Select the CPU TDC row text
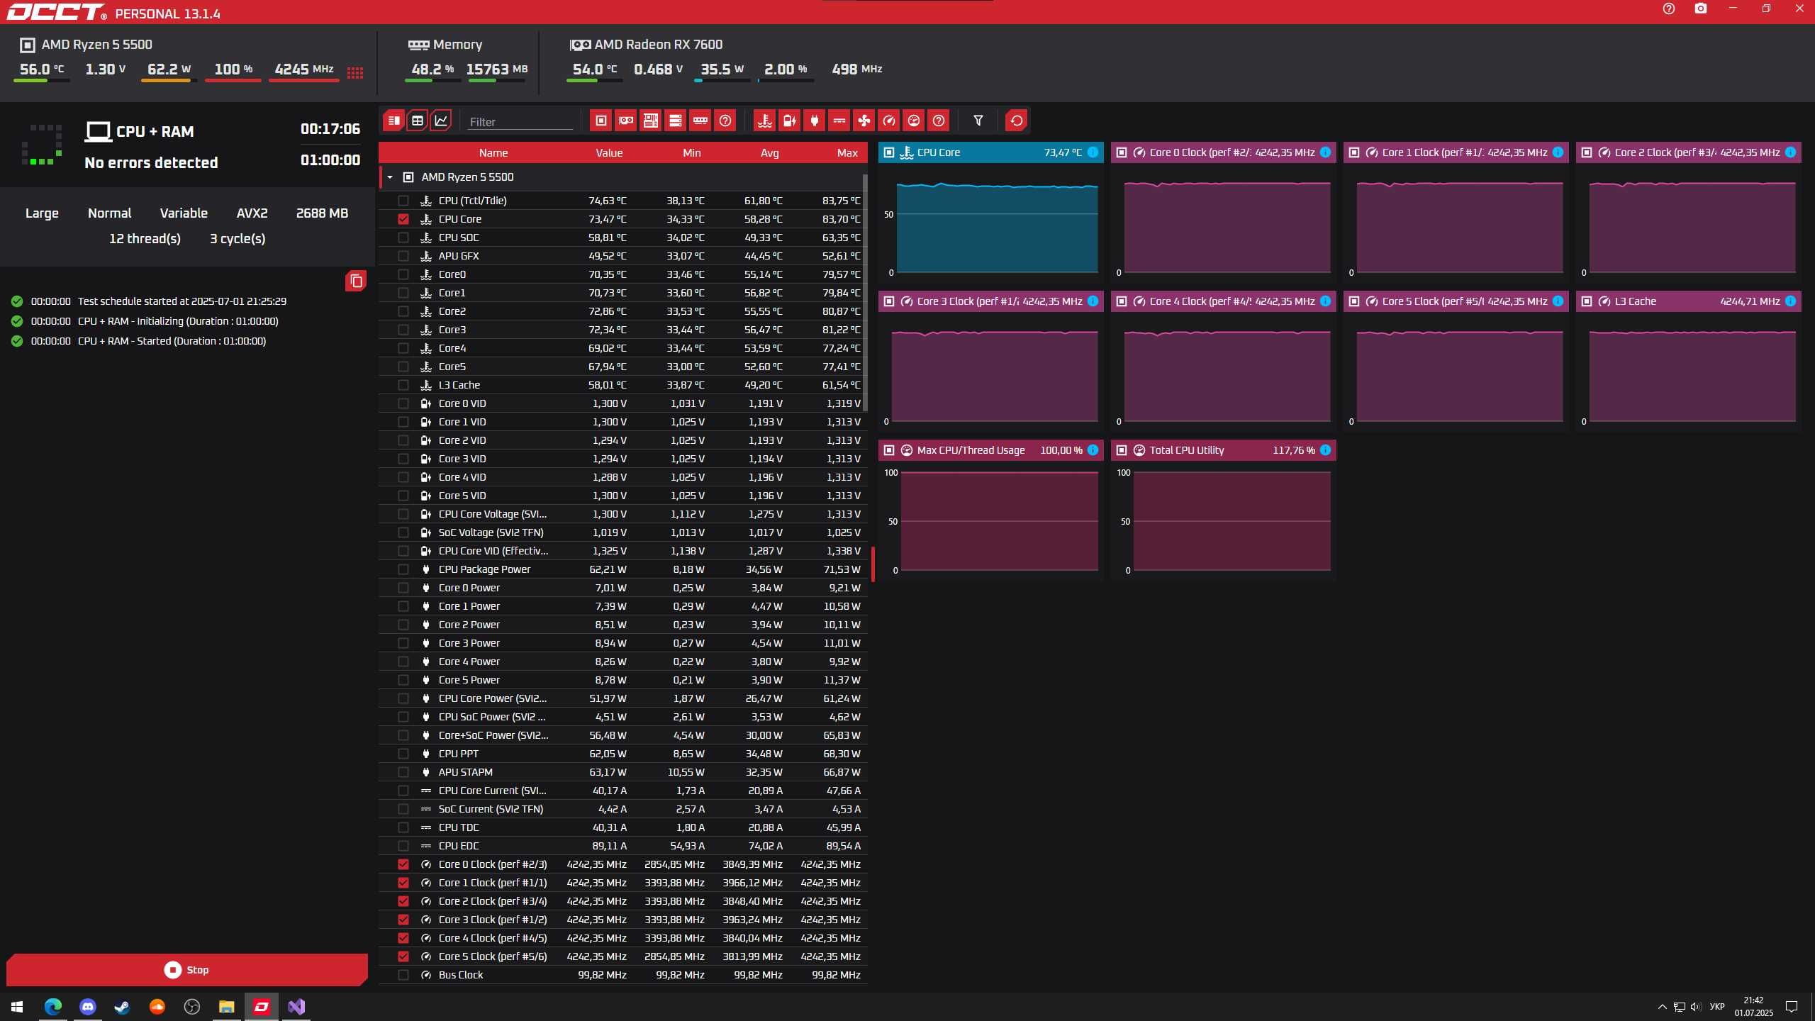This screenshot has height=1021, width=1815. pos(459,827)
